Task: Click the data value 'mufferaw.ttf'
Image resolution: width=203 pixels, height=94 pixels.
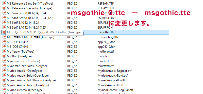Action: pos(106,52)
